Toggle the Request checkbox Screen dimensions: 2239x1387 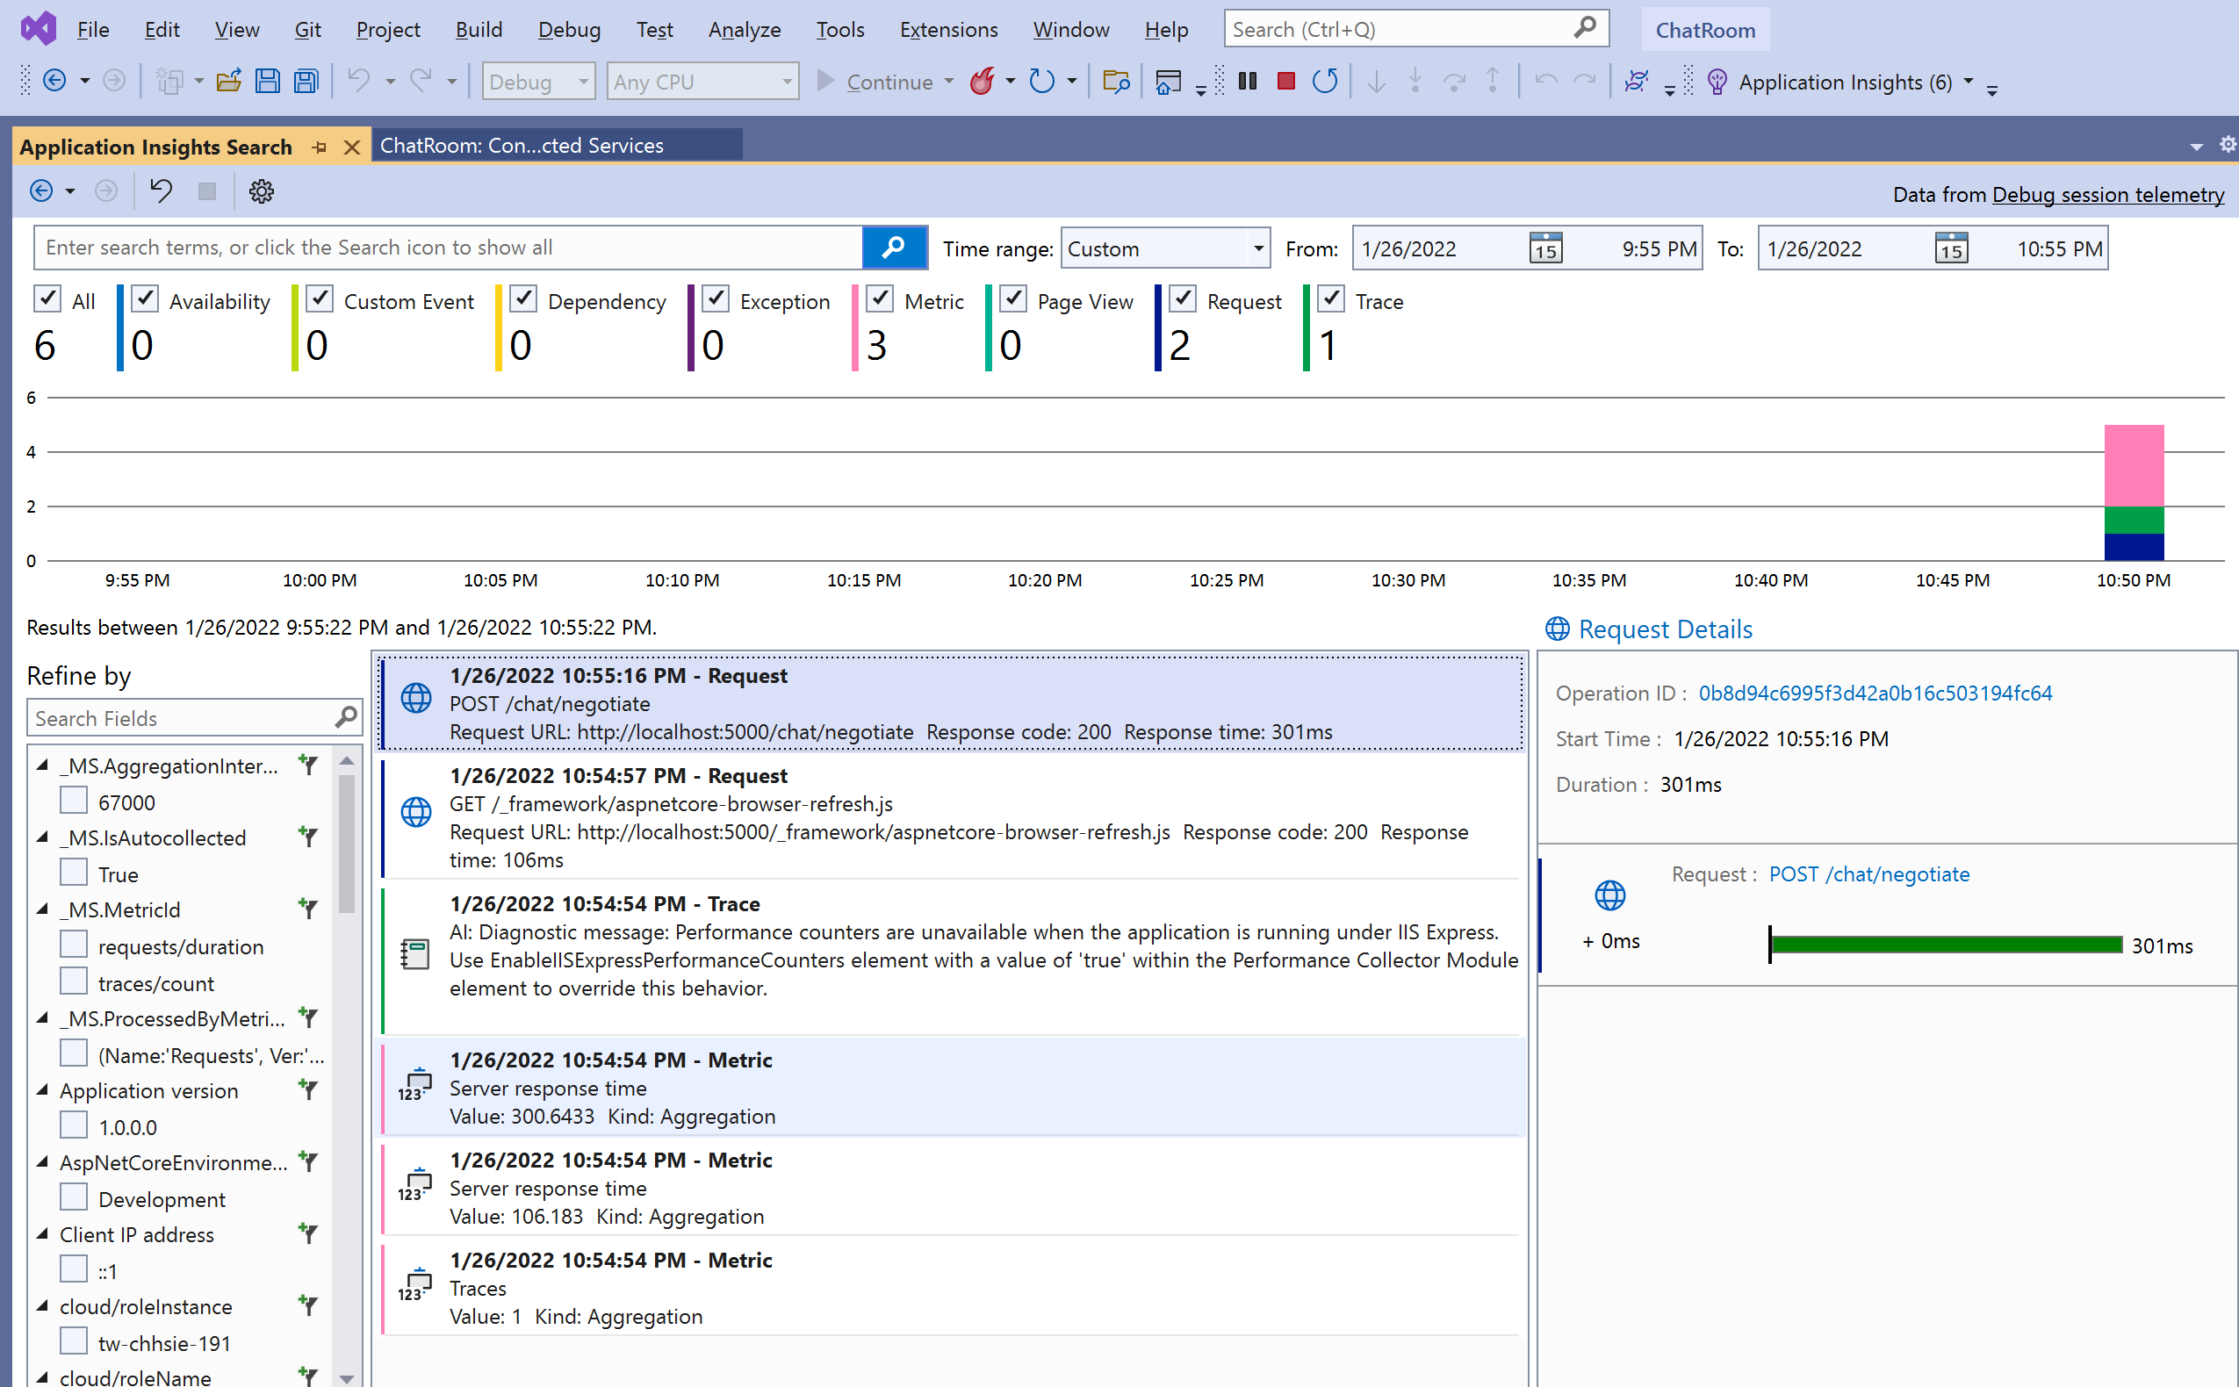(x=1183, y=299)
